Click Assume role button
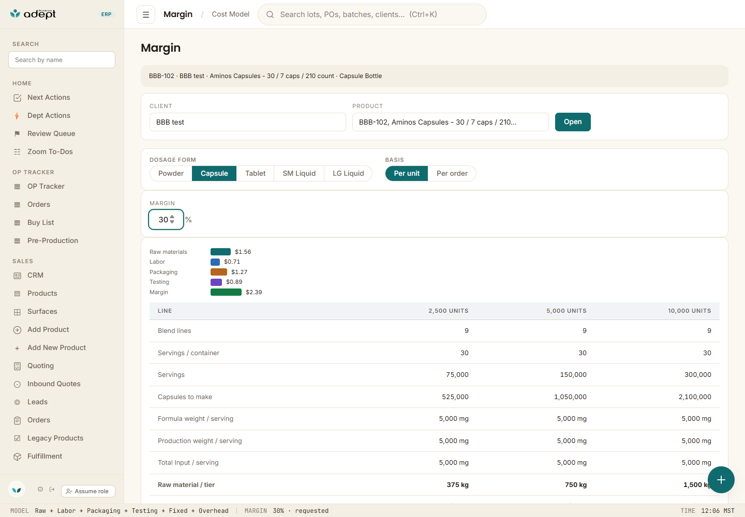 88,491
